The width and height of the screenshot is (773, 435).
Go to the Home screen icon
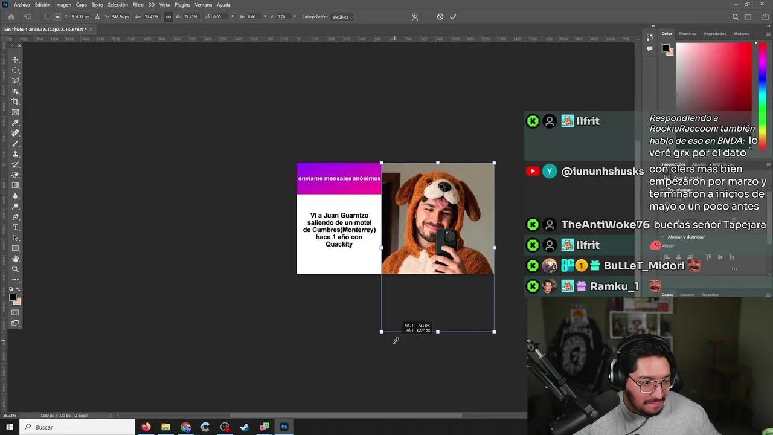pos(11,17)
